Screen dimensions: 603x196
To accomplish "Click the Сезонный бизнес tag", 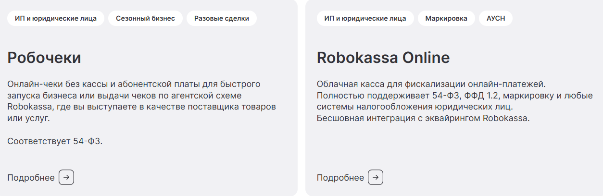I will click(145, 19).
